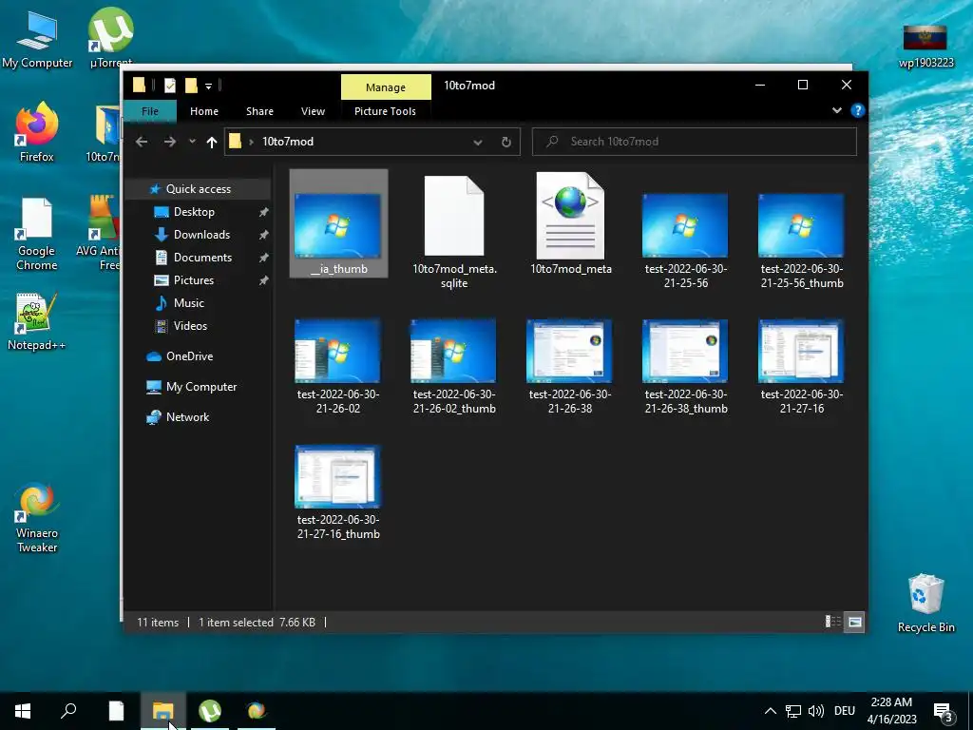The height and width of the screenshot is (730, 973).
Task: Click the Search 10to7mod field
Action: [x=695, y=142]
